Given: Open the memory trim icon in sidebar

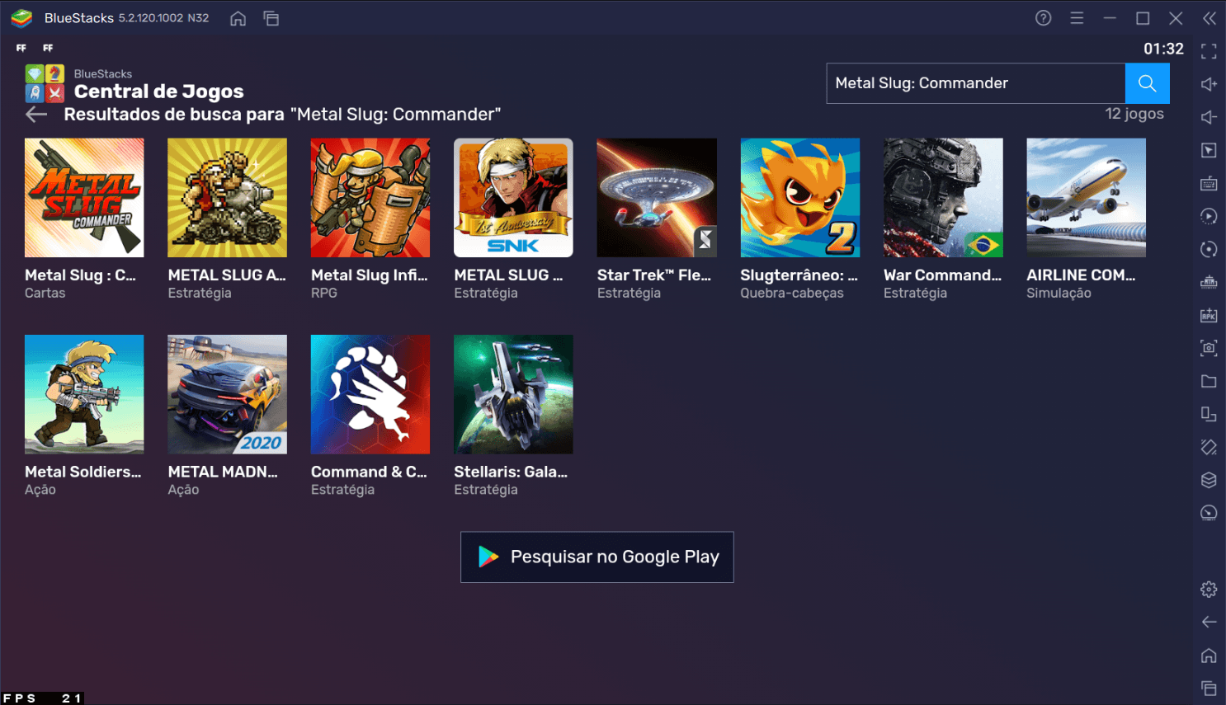Looking at the screenshot, I should point(1209,282).
